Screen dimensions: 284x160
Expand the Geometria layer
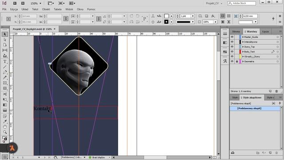[243, 61]
